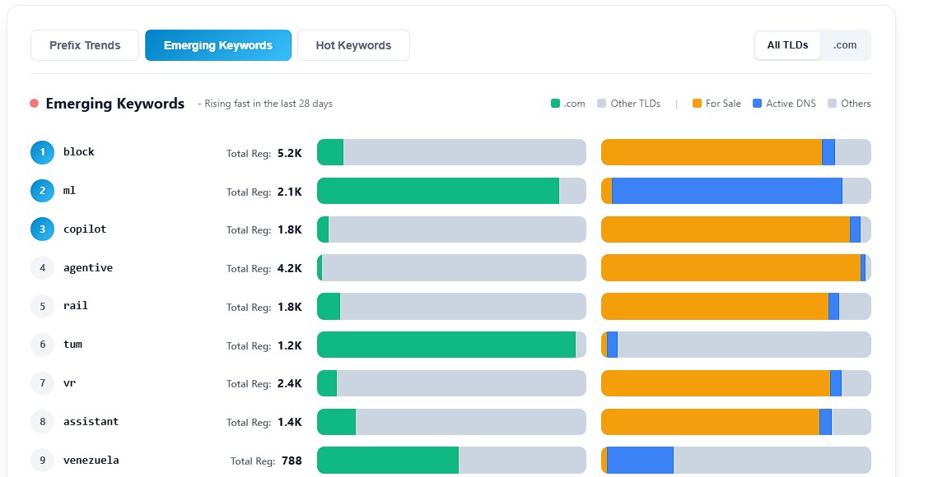Open the keyword 'block'
The image size is (938, 477).
click(79, 152)
